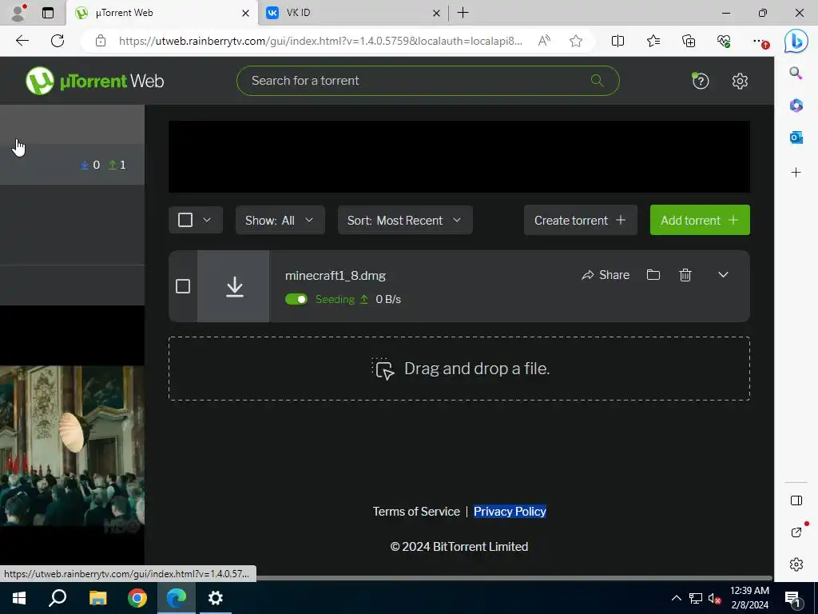The image size is (818, 614).
Task: Open Settings app from taskbar
Action: click(x=216, y=598)
